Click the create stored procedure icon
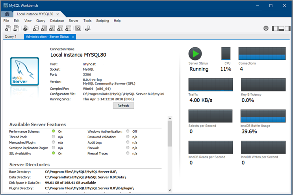The width and height of the screenshot is (293, 195). [x=61, y=28]
